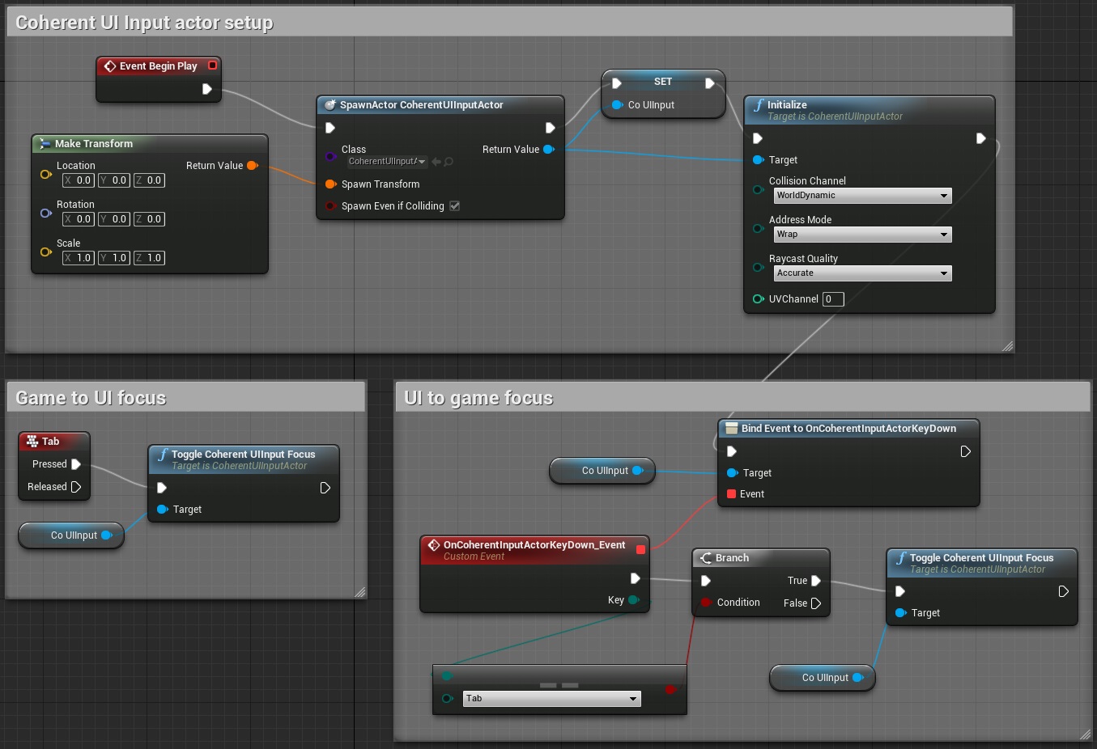This screenshot has width=1097, height=749.
Task: Click the Branch False output pin
Action: (x=816, y=603)
